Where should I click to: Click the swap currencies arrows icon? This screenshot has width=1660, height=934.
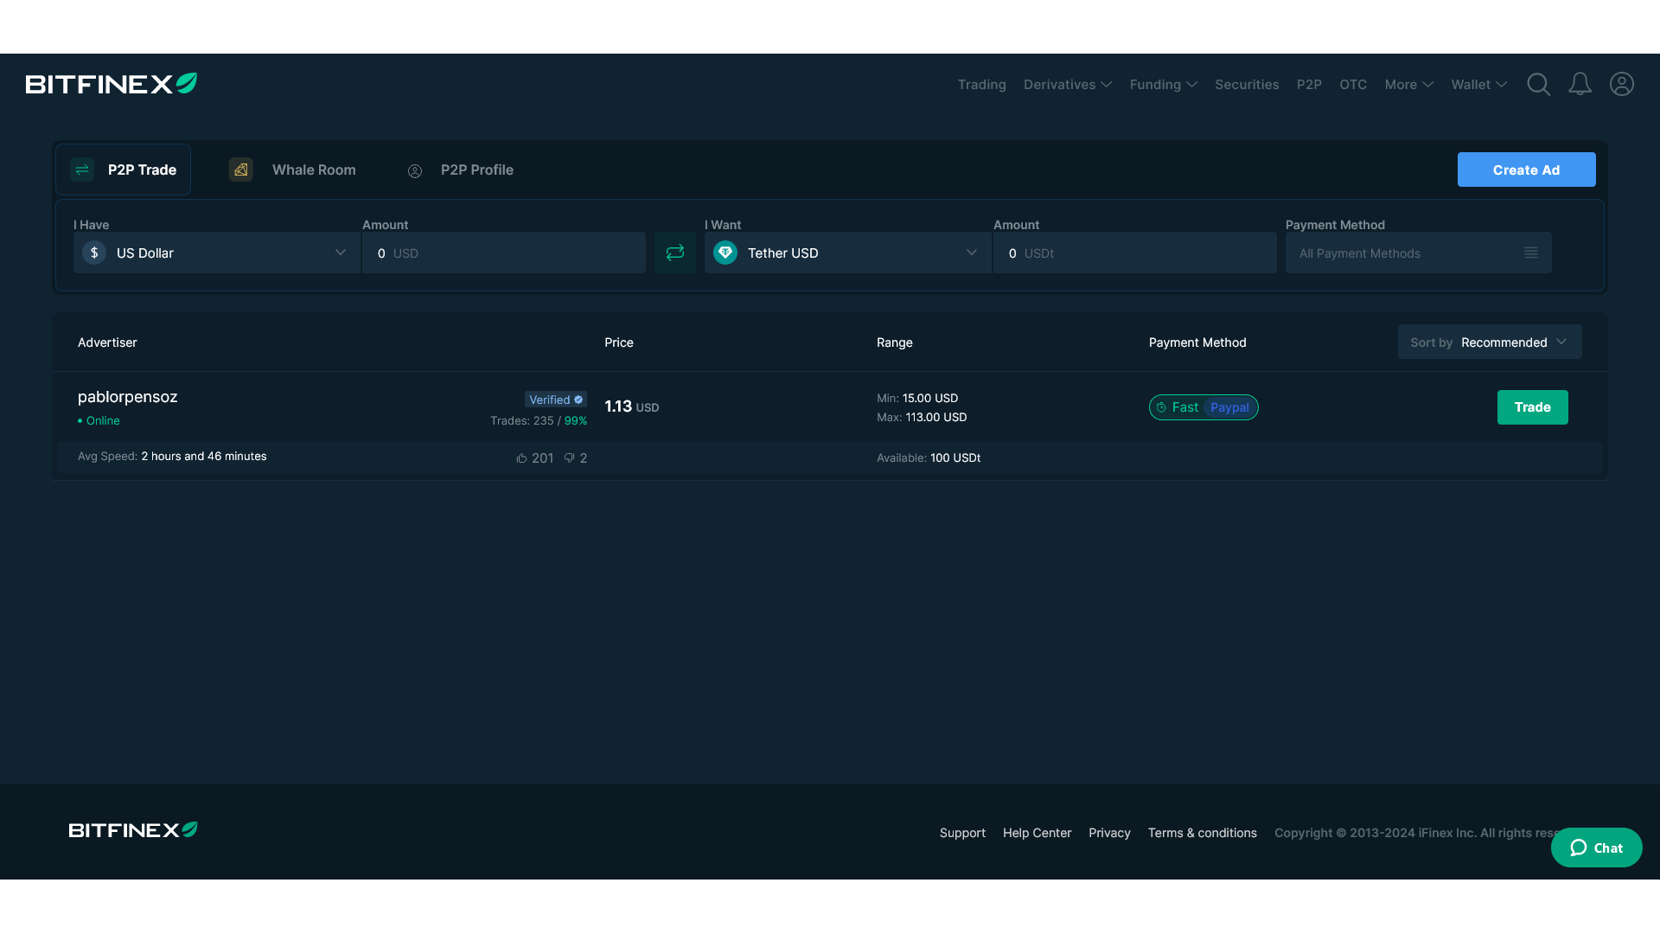[675, 253]
